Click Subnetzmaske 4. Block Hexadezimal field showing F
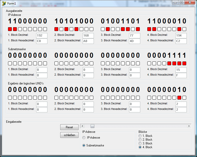This screenshot has width=197, height=157. (x=181, y=75)
